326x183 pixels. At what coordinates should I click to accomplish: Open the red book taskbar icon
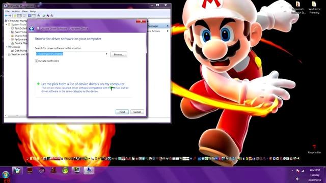[30, 171]
